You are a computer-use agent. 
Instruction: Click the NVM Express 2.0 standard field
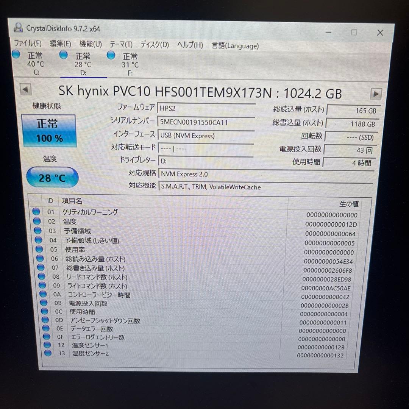coord(266,174)
